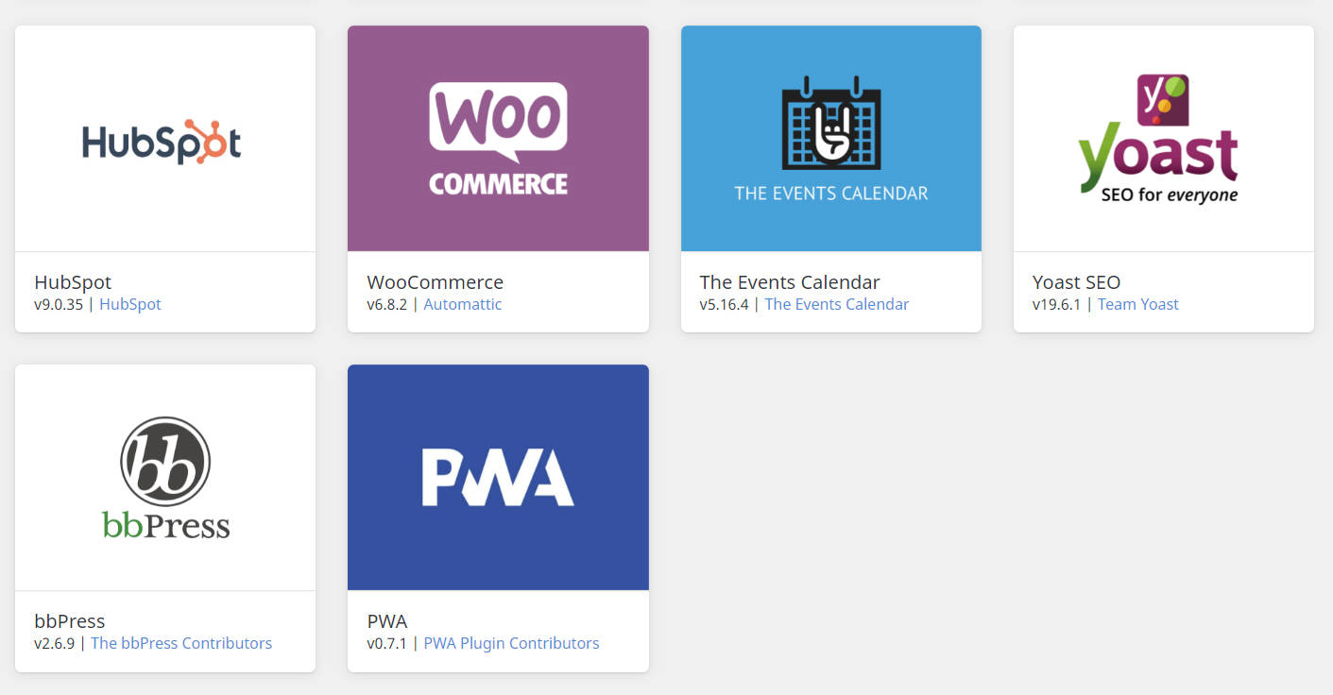Click the Yoast SEO logo

(x=1164, y=139)
